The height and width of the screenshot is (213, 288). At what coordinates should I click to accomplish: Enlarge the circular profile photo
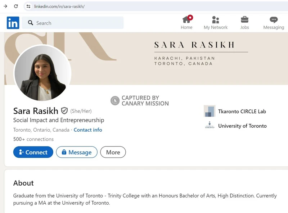42,73
